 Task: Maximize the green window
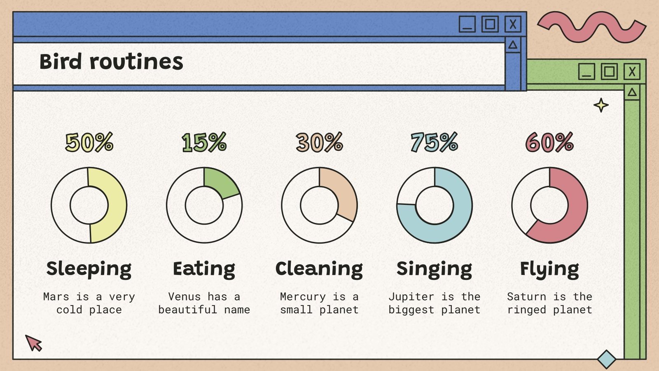tap(609, 72)
